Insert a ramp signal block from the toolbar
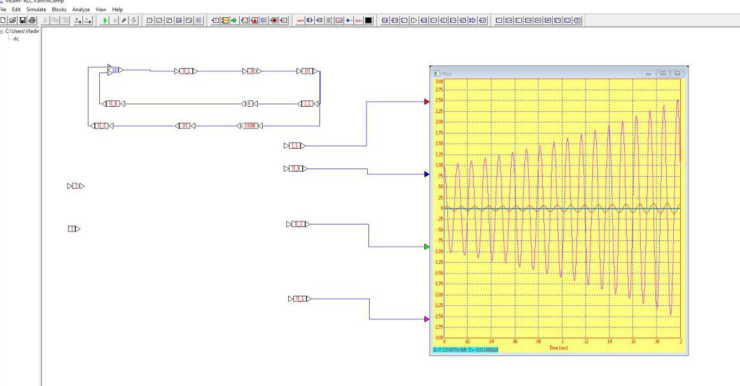Screen dimensions: 740x386 [159, 20]
